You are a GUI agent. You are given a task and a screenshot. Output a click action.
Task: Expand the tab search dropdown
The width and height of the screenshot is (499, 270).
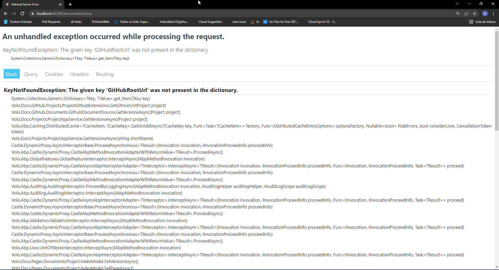(457, 4)
